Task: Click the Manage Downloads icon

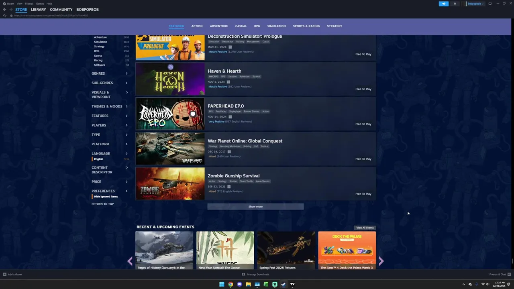Action: point(243,275)
